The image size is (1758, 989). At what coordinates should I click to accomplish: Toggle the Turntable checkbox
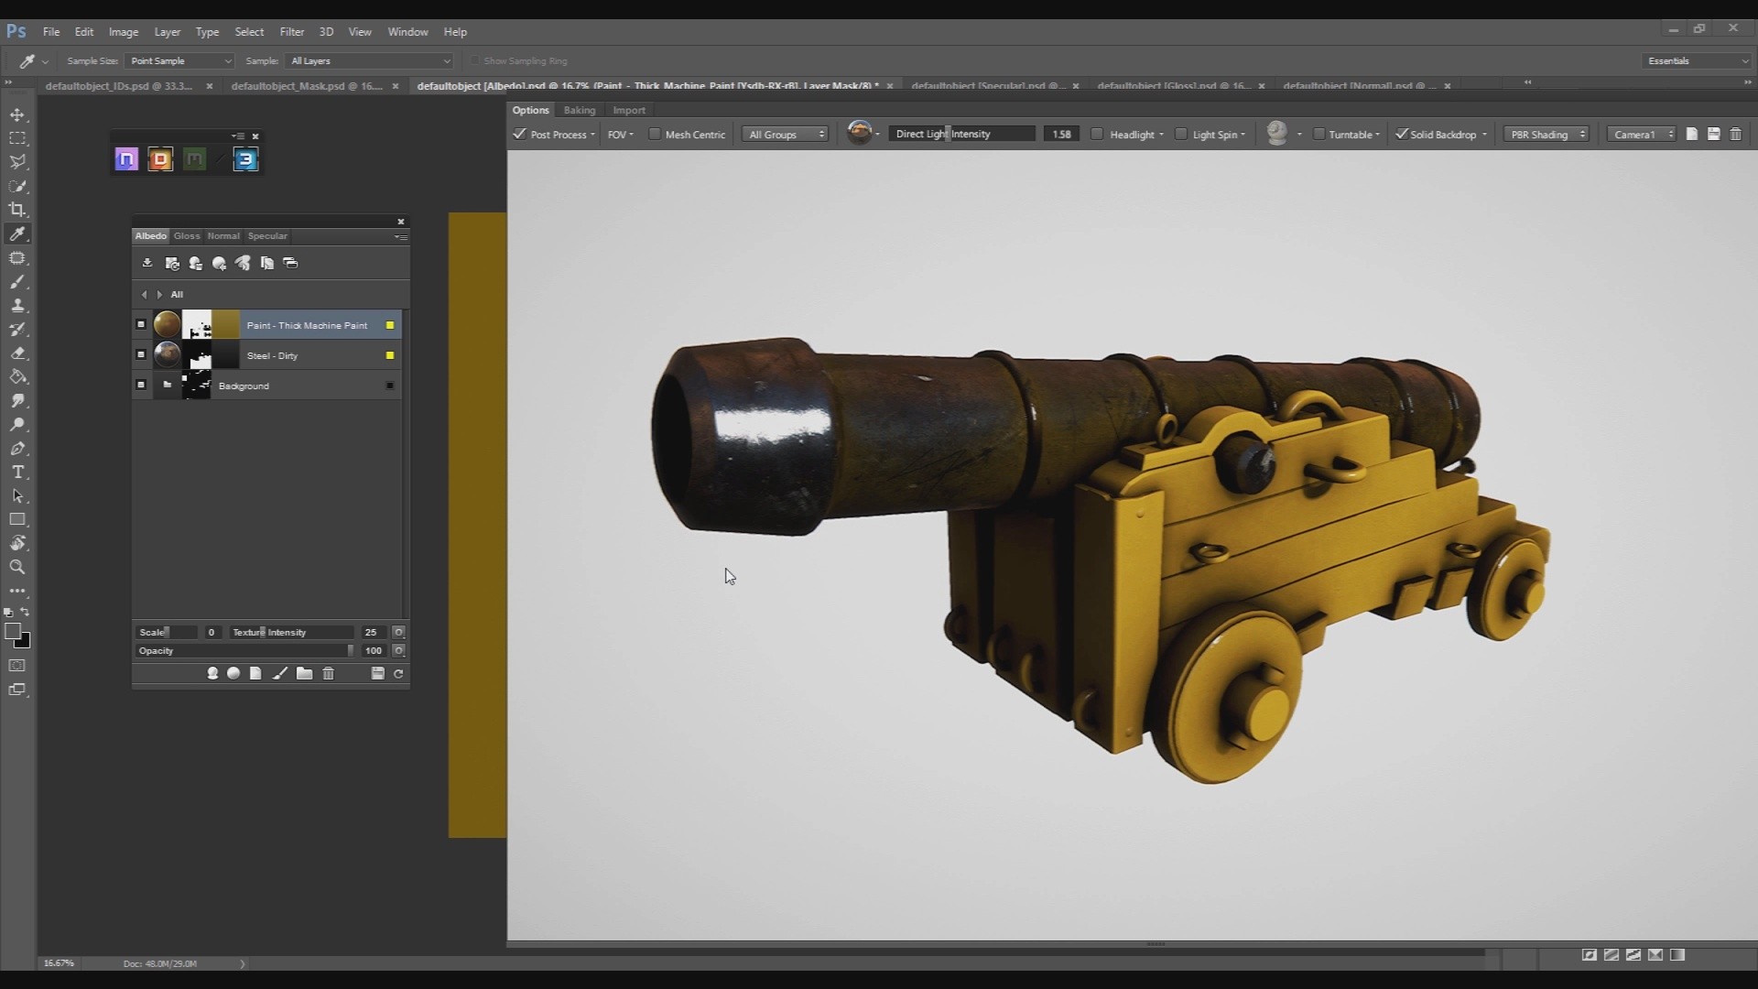tap(1318, 135)
